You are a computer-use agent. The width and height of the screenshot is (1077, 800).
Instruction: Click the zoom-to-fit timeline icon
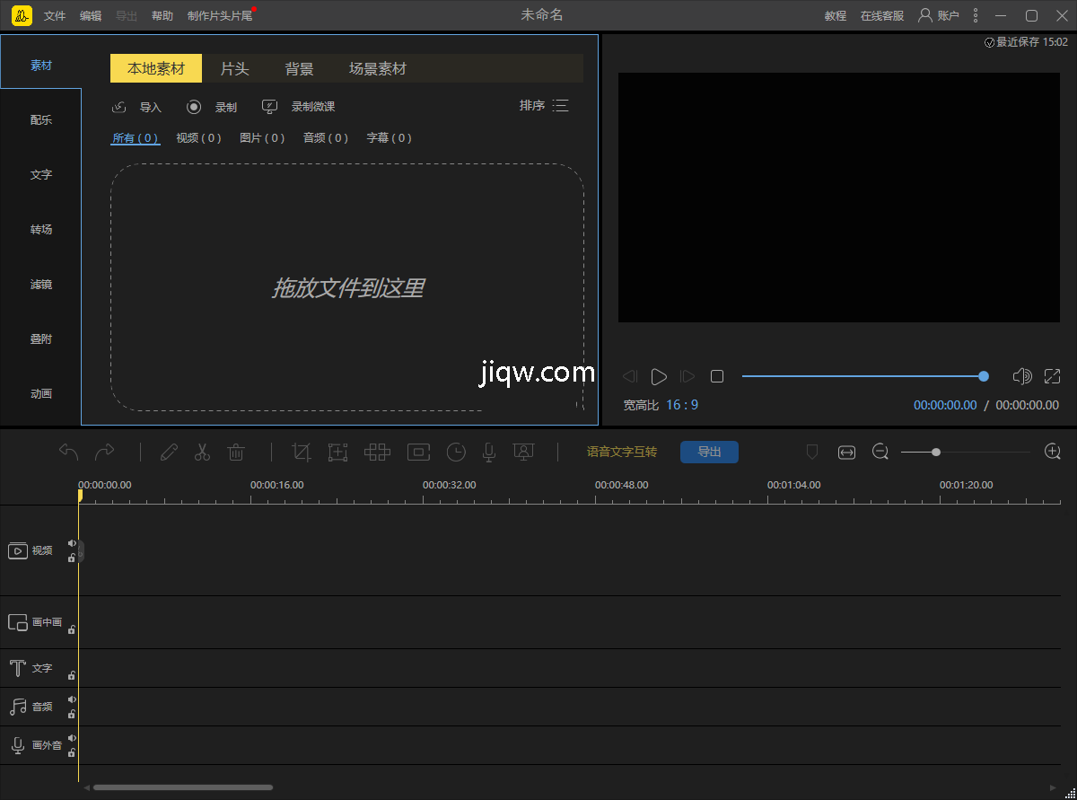846,453
